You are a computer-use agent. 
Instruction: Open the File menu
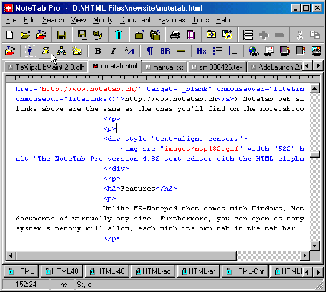click(x=11, y=20)
